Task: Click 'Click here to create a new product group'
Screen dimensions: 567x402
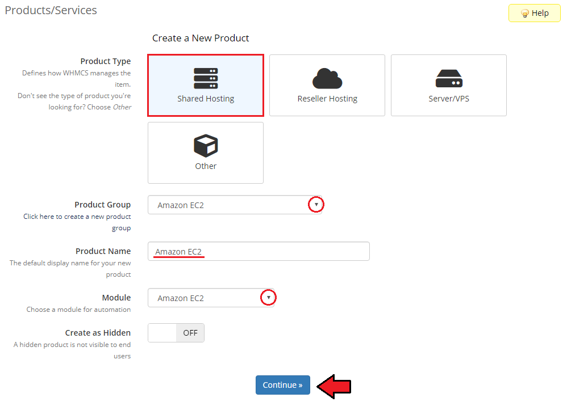Action: (x=77, y=222)
